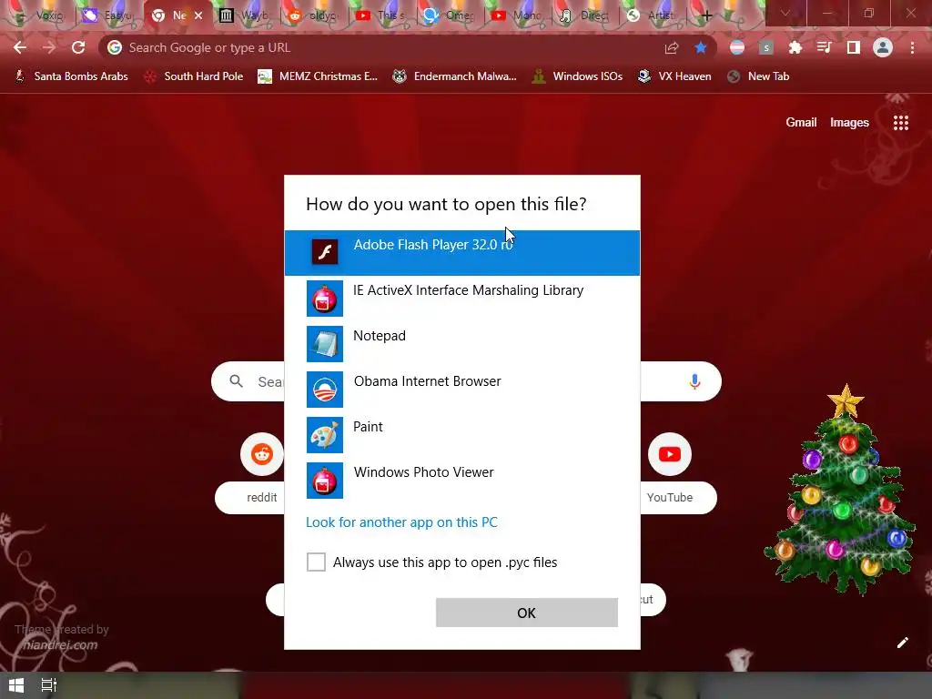Viewport: 932px width, 699px height.
Task: Open Gmail link on New Tab page
Action: click(x=801, y=123)
